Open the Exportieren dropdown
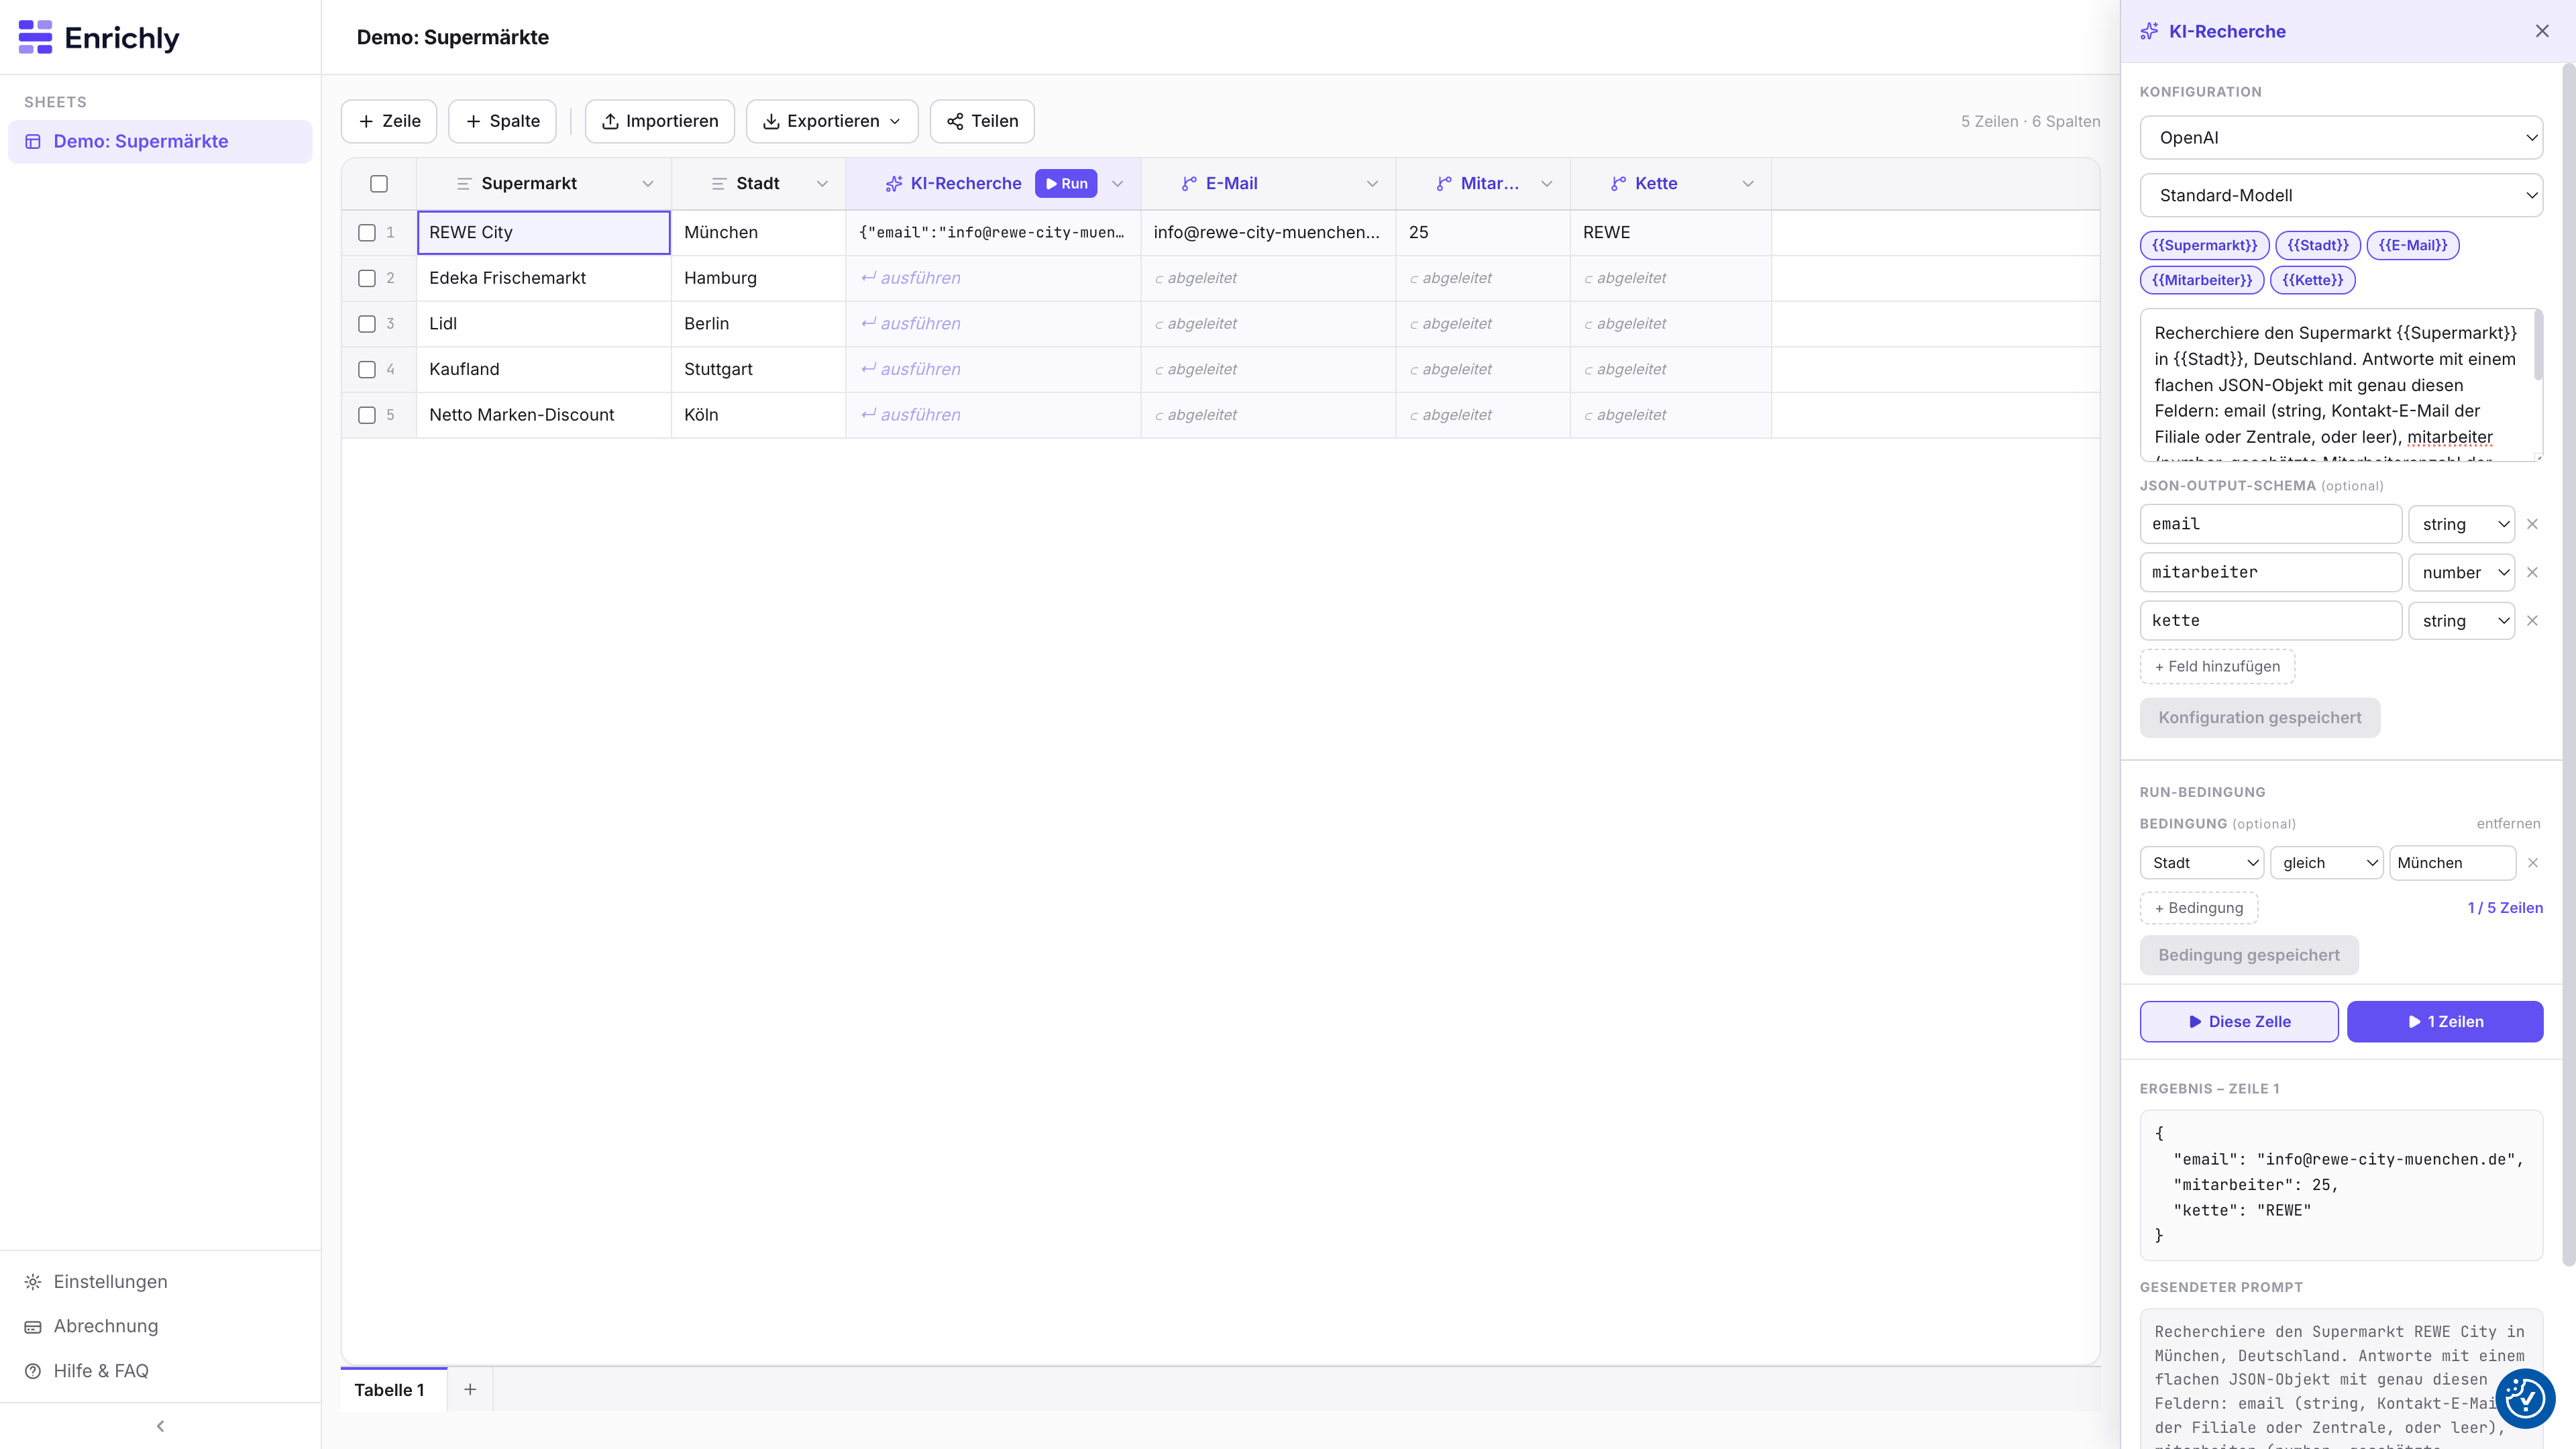Screen dimensions: 2576x1449 [x=832, y=121]
